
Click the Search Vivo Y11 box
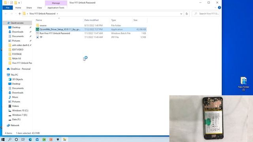tap(206, 14)
